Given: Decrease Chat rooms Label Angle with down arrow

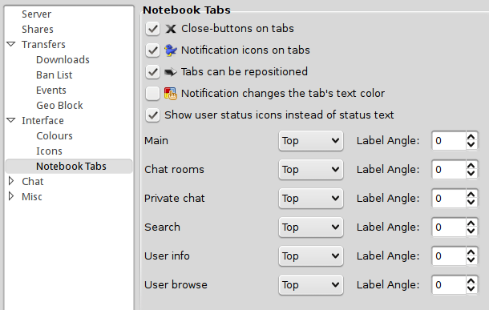Looking at the screenshot, I should 471,174.
